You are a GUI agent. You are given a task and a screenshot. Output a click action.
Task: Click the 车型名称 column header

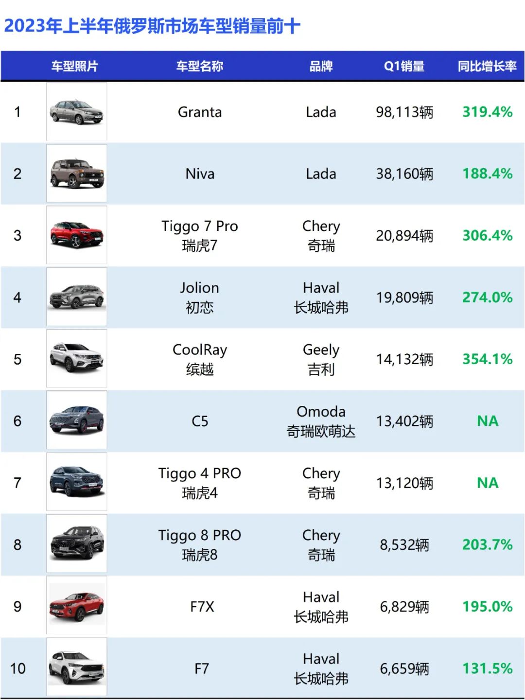point(199,66)
